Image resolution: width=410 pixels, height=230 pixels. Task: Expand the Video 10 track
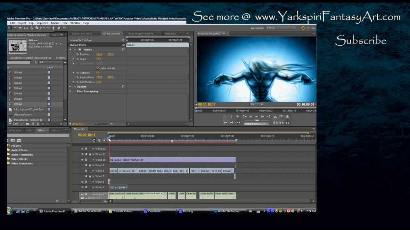pyautogui.click(x=93, y=160)
